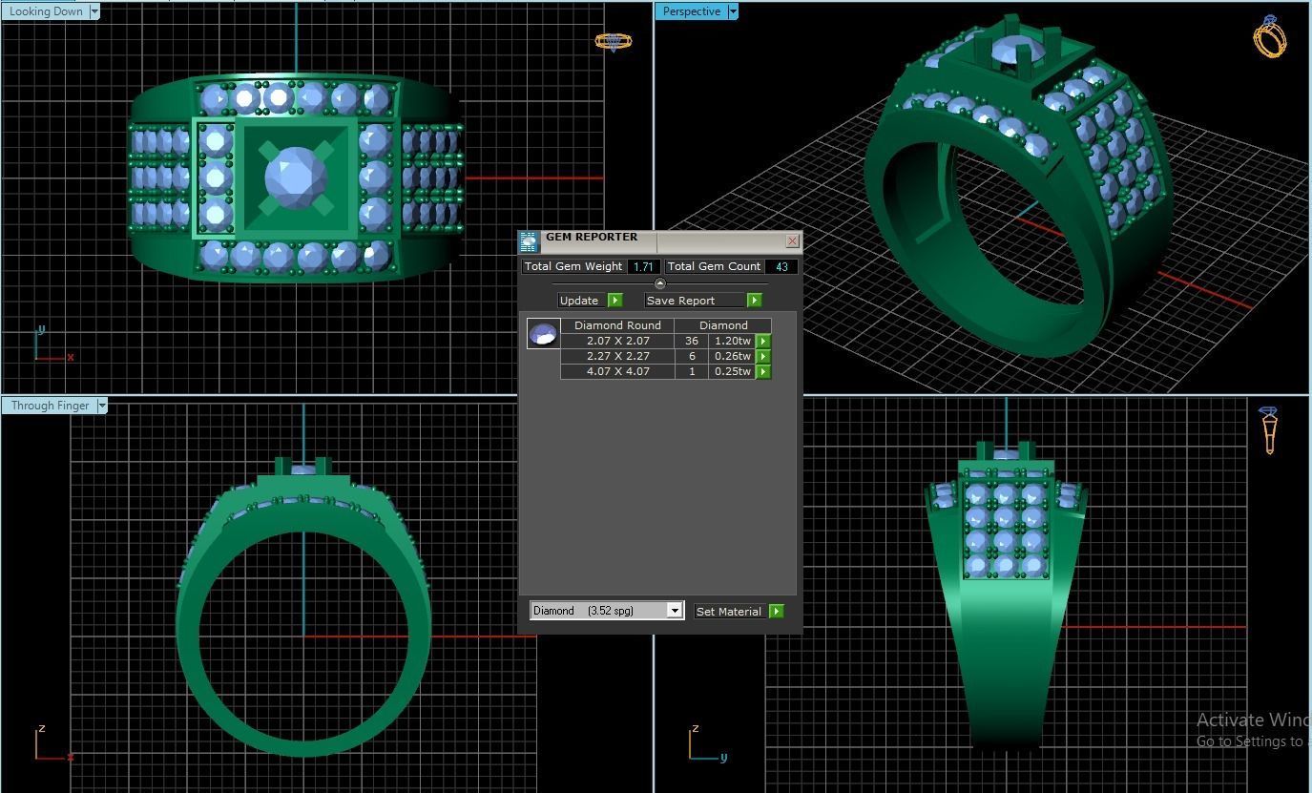This screenshot has height=793, width=1312.
Task: Click the green arrow beside Set Material
Action: [776, 612]
